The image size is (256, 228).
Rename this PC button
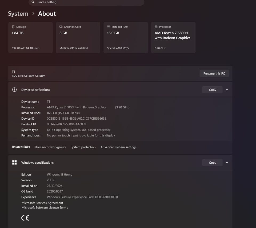tap(214, 74)
